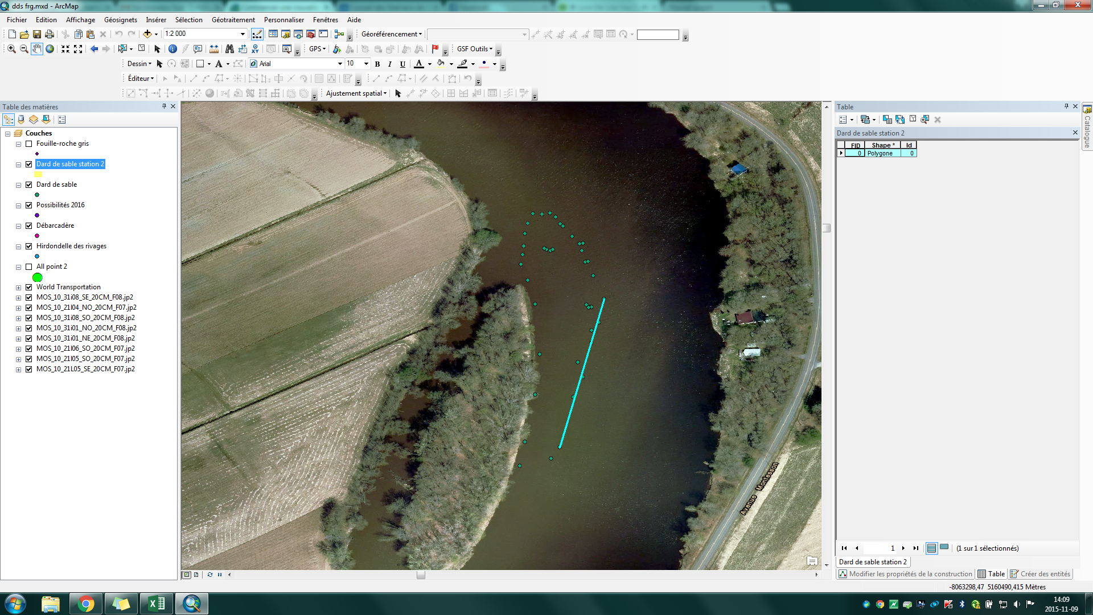Uncheck the Dard de sable layer

(x=29, y=184)
